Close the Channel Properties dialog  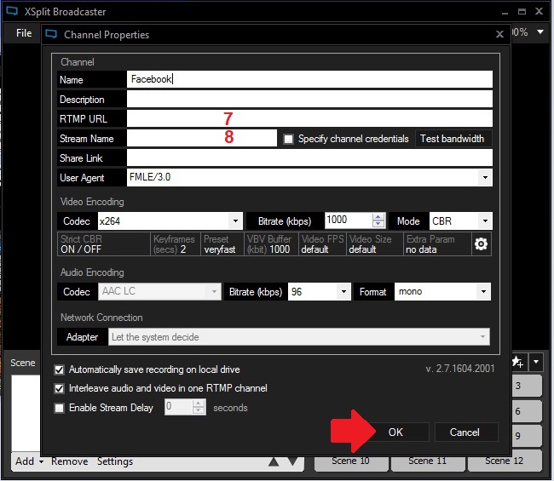pos(499,35)
